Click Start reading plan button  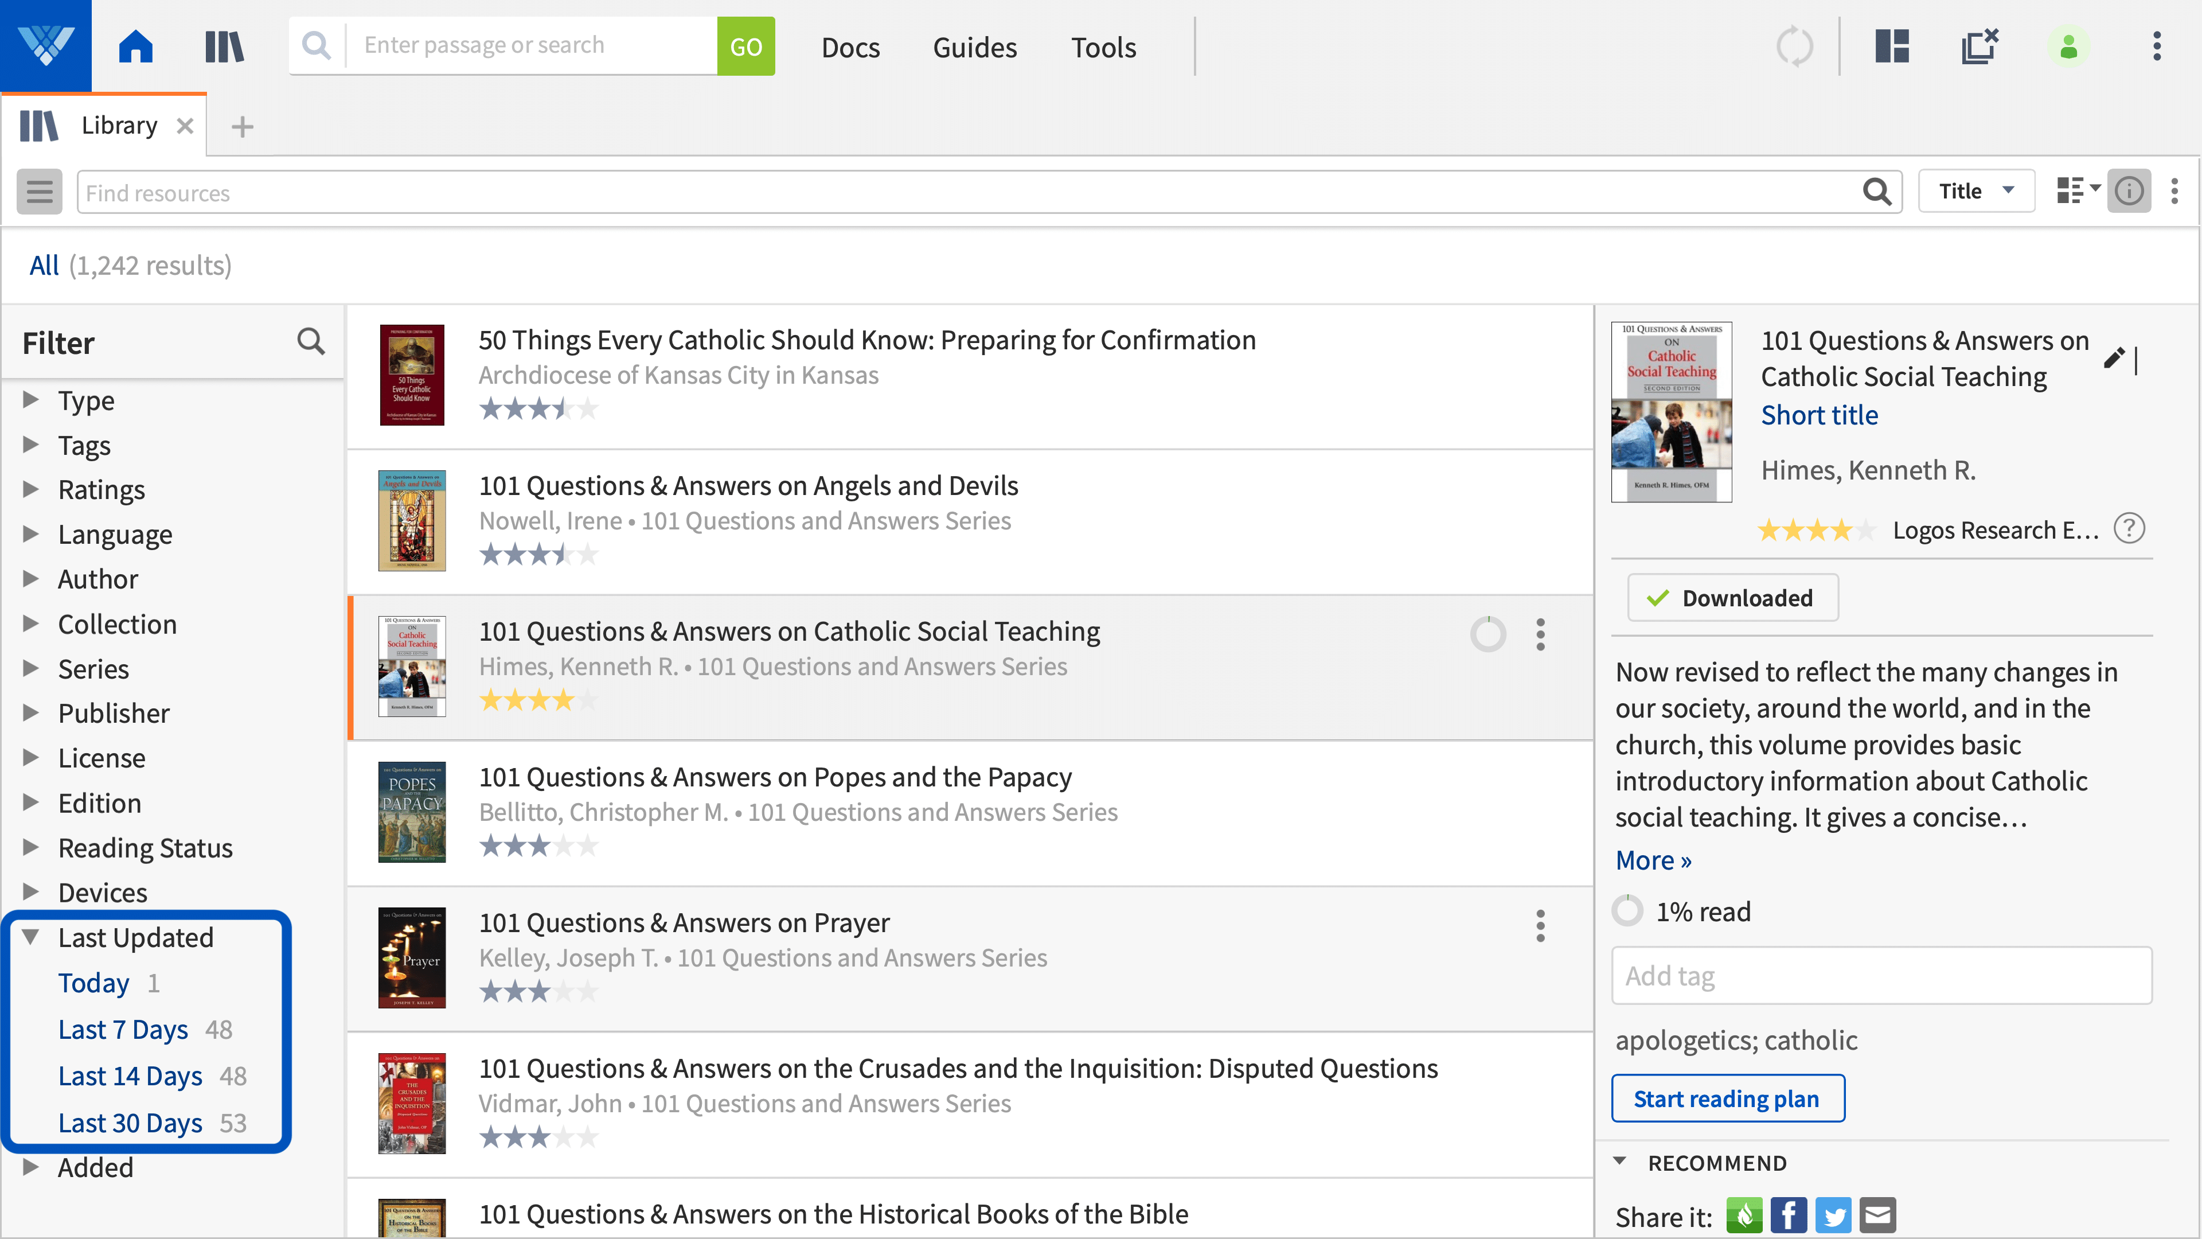(x=1728, y=1098)
